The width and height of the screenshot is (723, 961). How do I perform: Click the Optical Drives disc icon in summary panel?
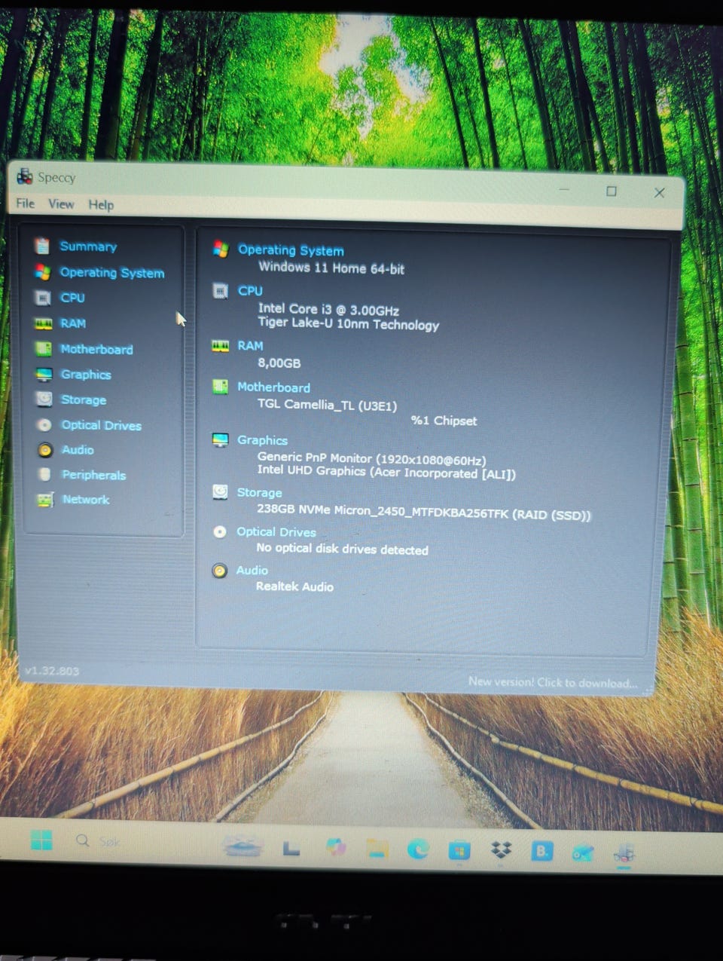click(x=220, y=531)
